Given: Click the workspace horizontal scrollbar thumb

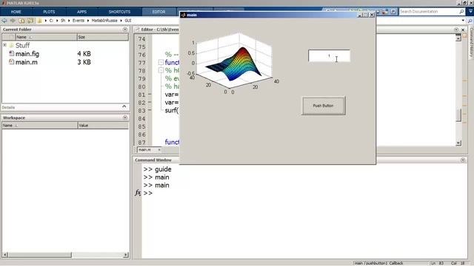Looking at the screenshot, I should tap(40, 255).
